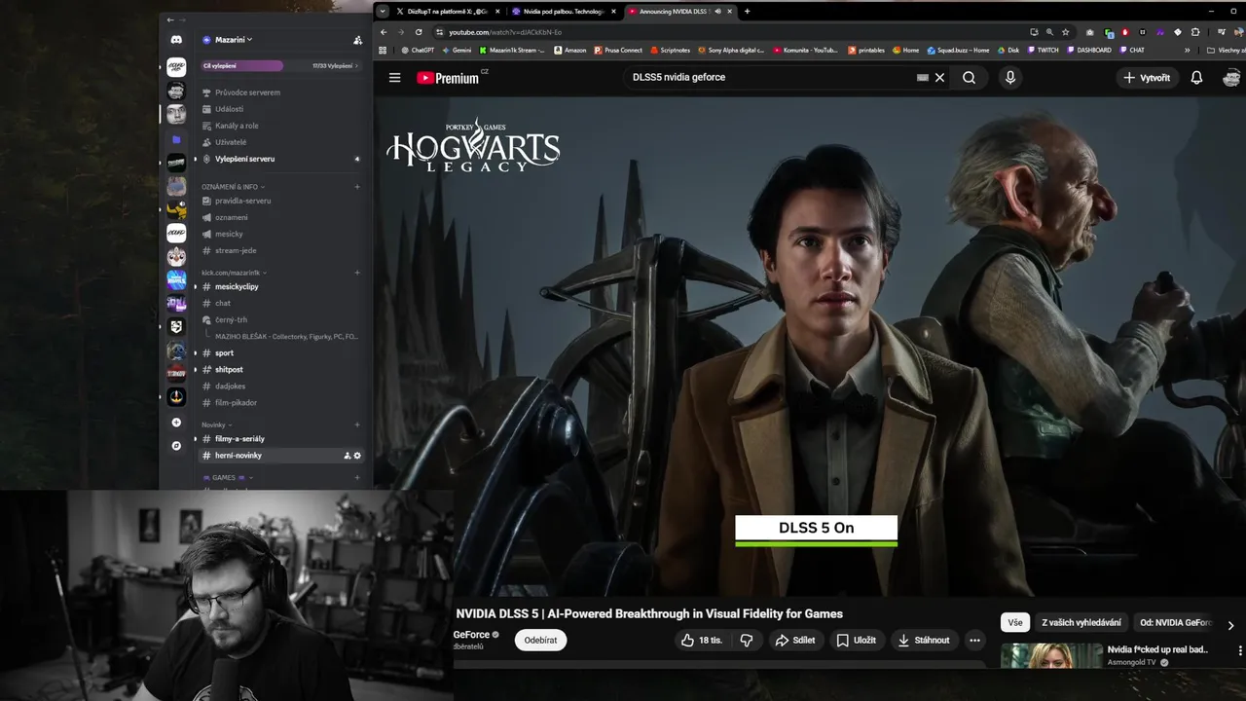Click the YouTube search magnifier button
Image resolution: width=1246 pixels, height=701 pixels.
pyautogui.click(x=969, y=78)
